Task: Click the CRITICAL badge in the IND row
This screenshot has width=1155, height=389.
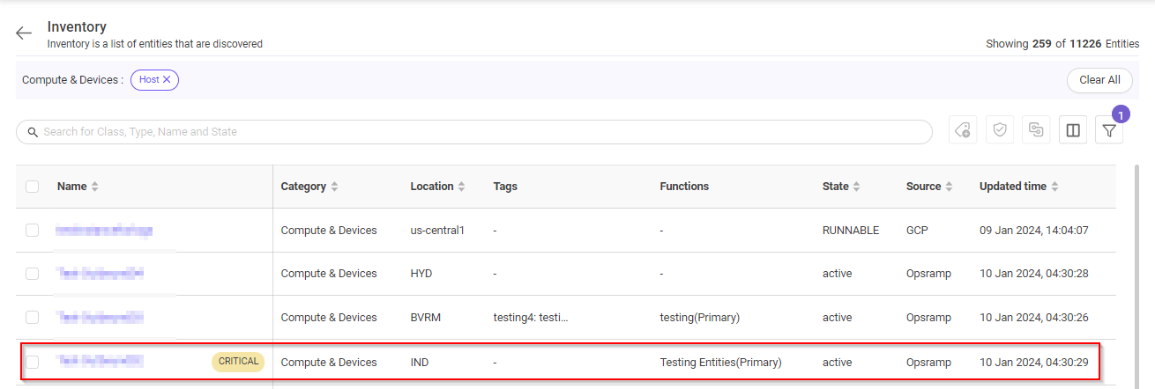Action: coord(238,361)
